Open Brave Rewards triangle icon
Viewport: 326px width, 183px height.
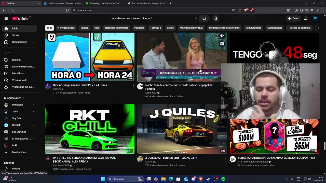pos(252,10)
